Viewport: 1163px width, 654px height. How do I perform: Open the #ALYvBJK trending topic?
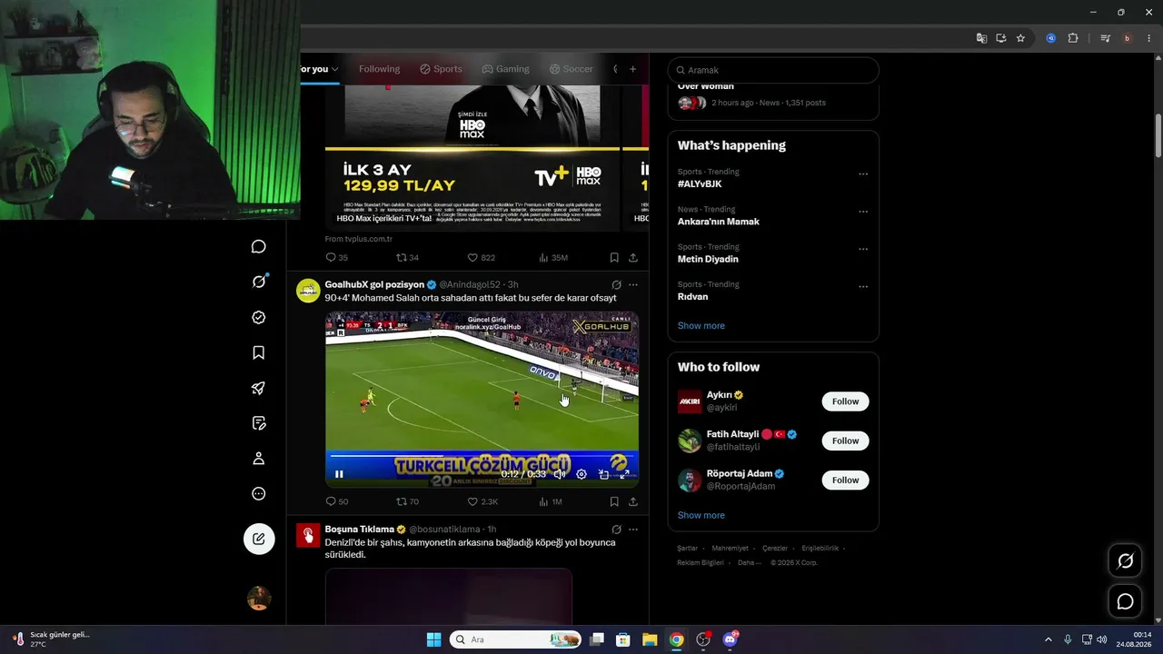[x=700, y=183]
